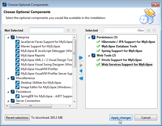Click the single left arrow remove button
This screenshot has height=126, width=162.
(81, 71)
